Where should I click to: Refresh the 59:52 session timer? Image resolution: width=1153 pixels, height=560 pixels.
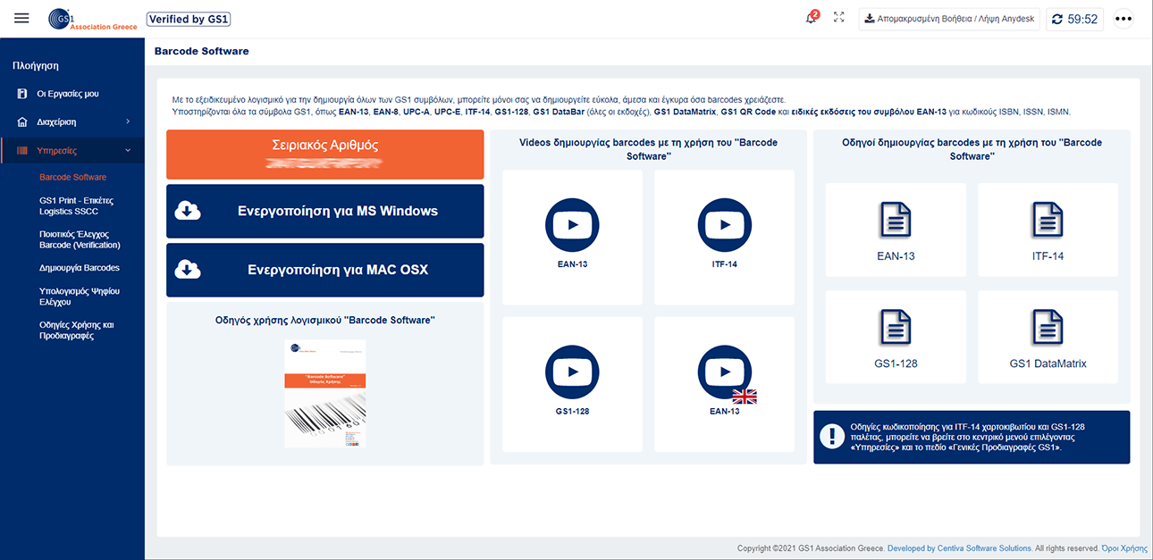[1075, 19]
